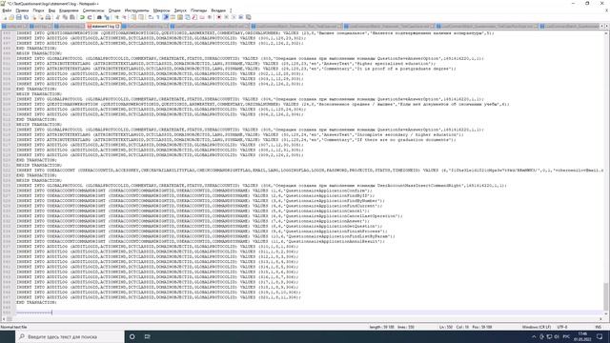Toggle file monitoring (tail) icon
610x343 pixels.
[x=210, y=17]
